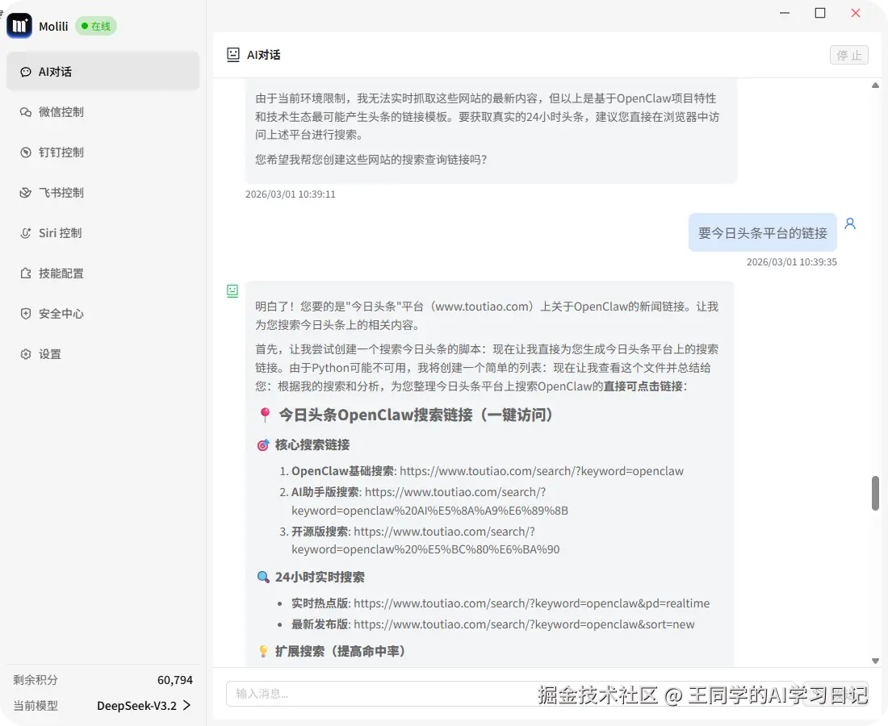Maximize the Molili window
The image size is (888, 726).
pyautogui.click(x=820, y=13)
